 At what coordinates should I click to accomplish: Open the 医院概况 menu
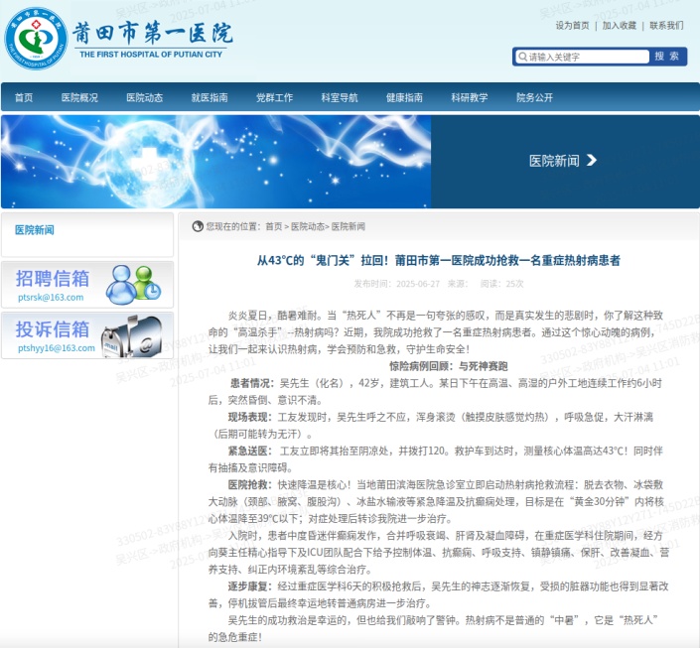[79, 97]
